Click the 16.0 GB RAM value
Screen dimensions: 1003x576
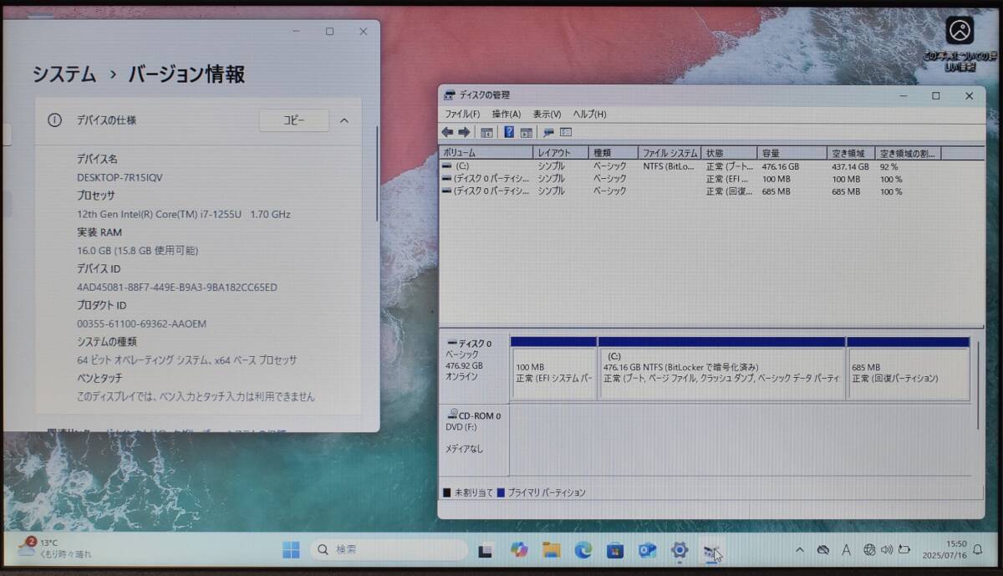tap(137, 250)
